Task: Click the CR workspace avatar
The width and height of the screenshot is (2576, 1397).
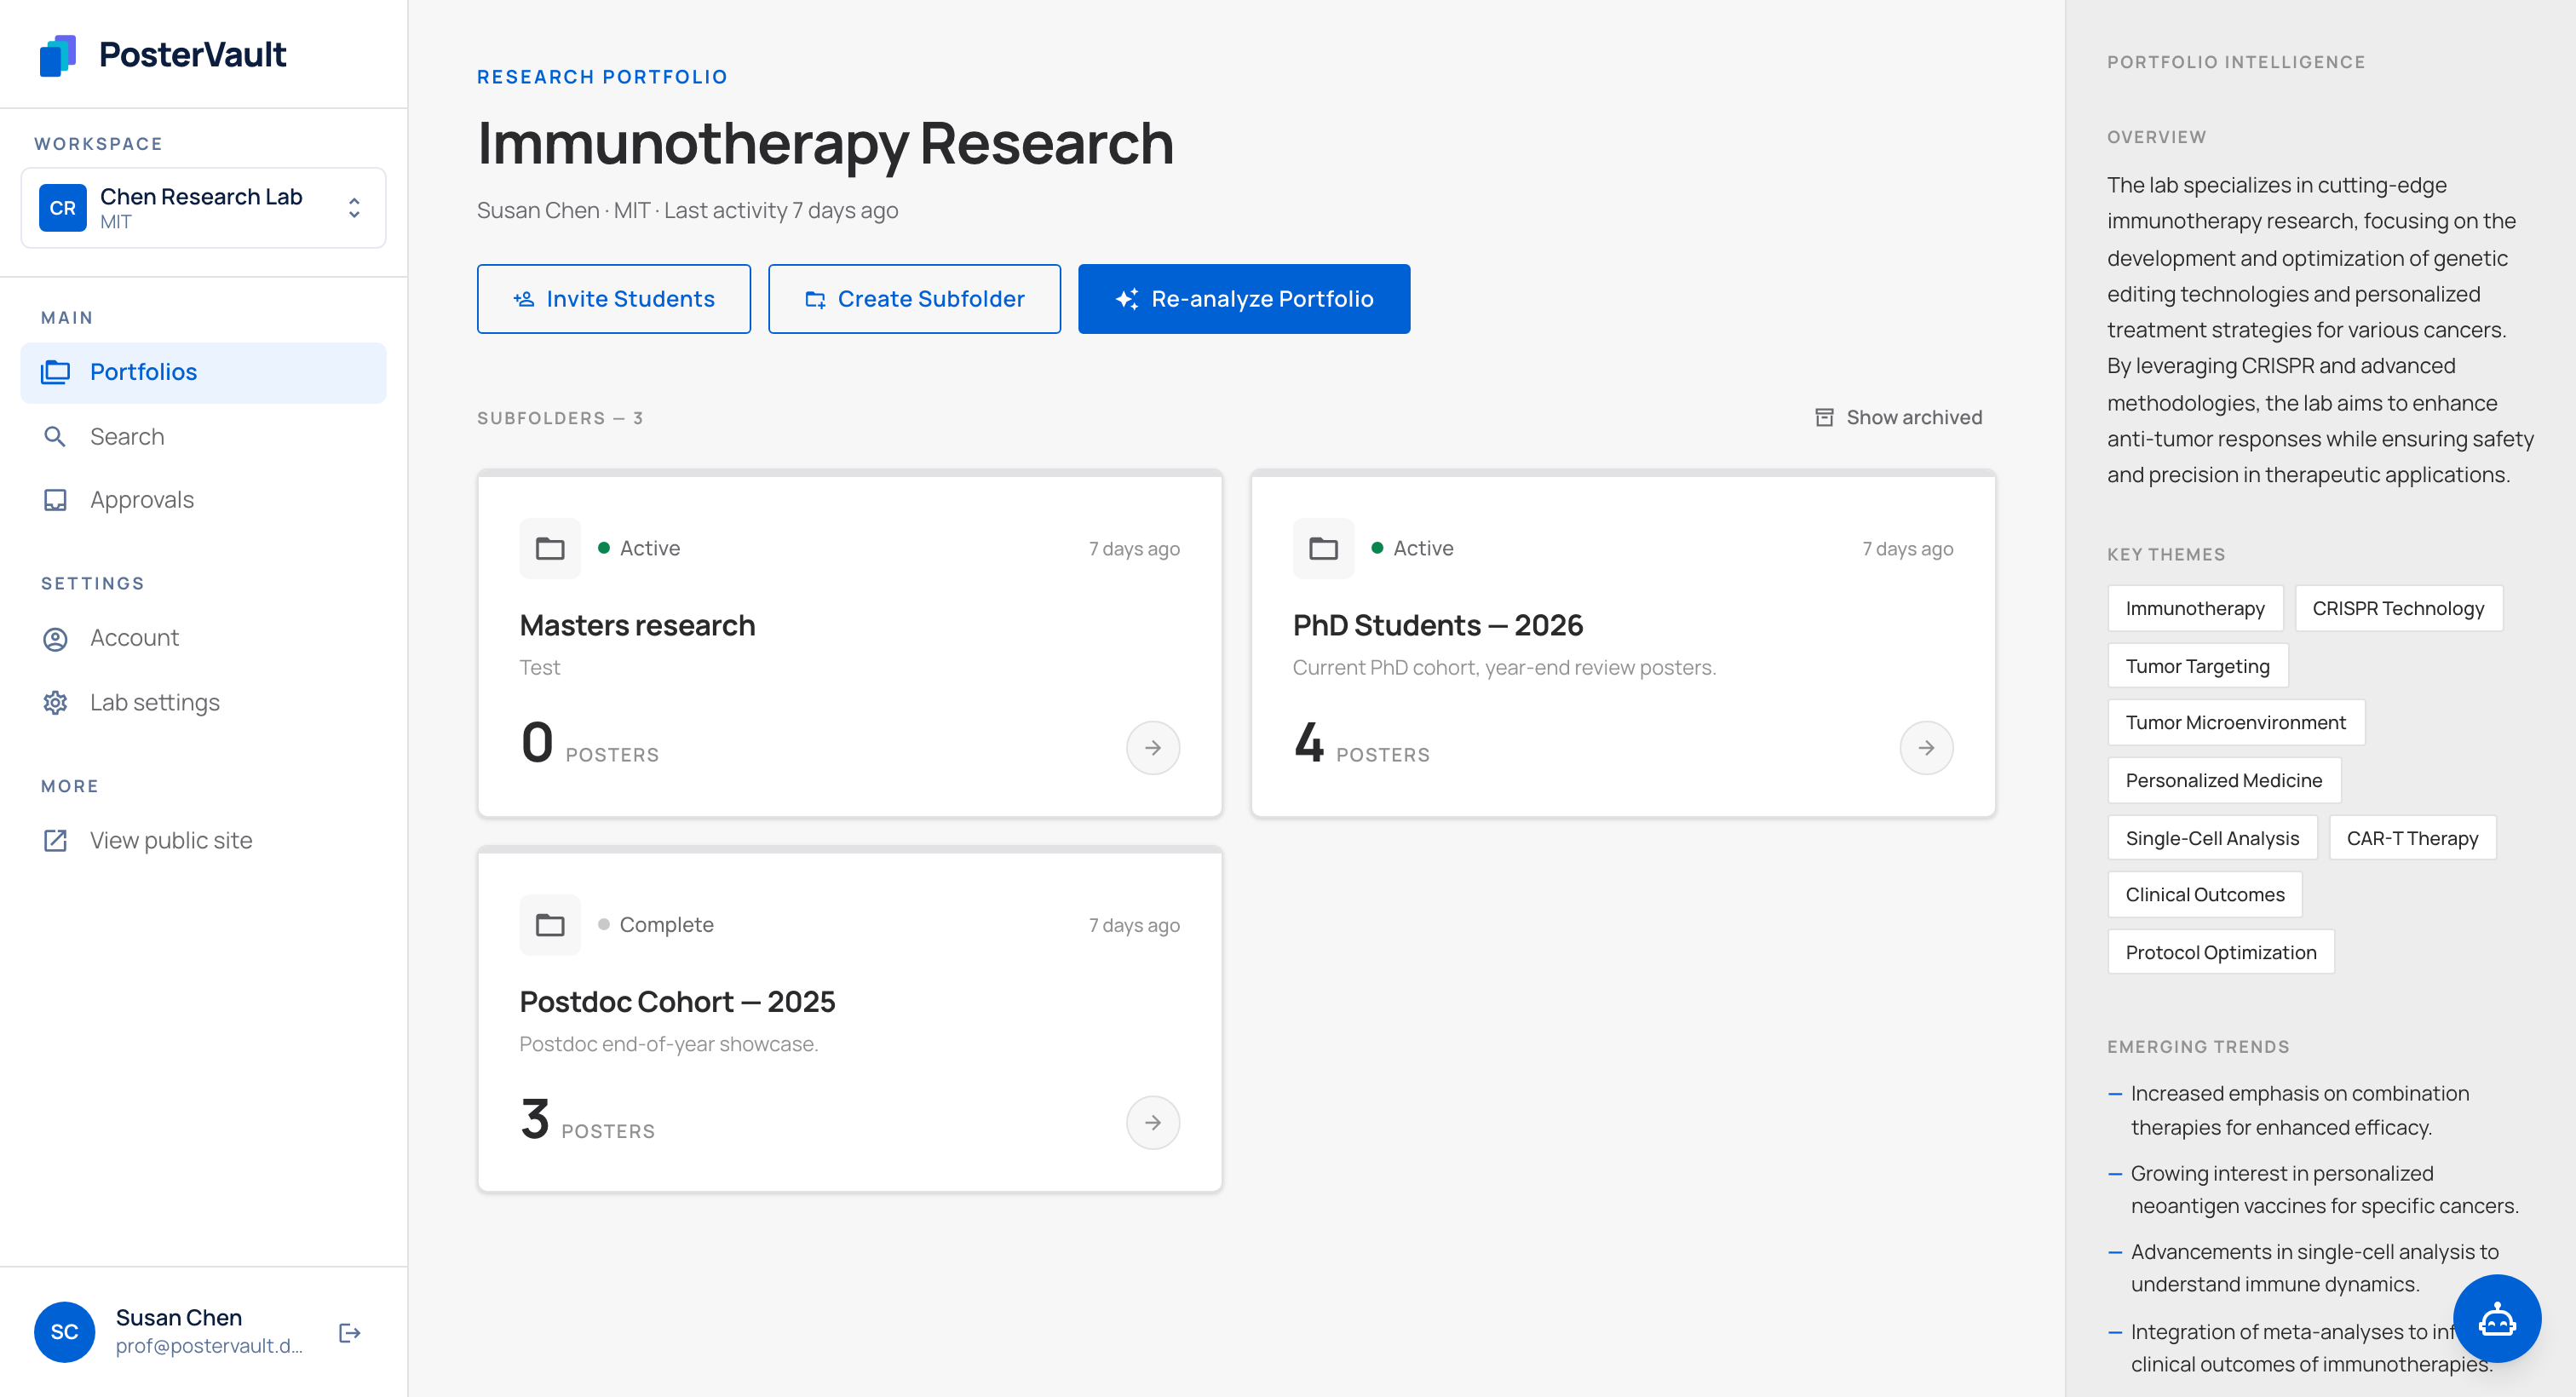Action: pyautogui.click(x=63, y=208)
